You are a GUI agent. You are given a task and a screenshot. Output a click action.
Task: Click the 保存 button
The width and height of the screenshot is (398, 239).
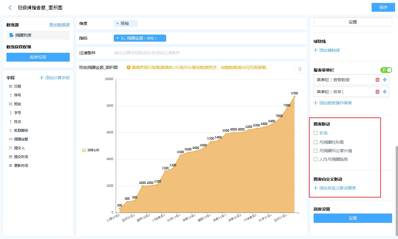[x=383, y=7]
